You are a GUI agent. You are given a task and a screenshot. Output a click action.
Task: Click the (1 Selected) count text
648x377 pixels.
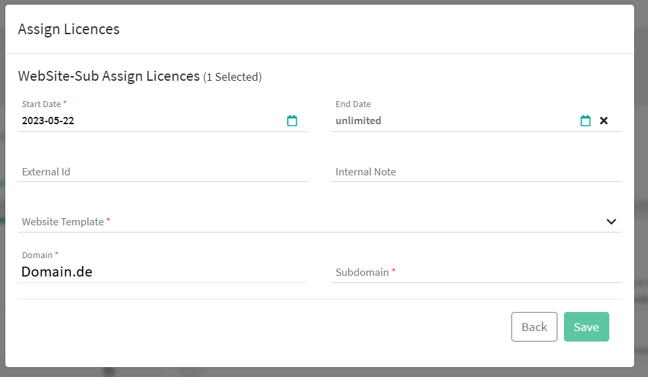(232, 78)
